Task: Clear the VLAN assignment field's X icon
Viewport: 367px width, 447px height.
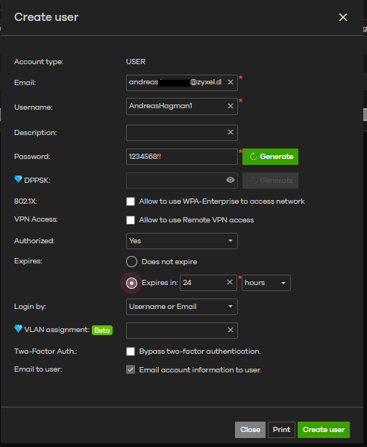Action: coord(230,330)
